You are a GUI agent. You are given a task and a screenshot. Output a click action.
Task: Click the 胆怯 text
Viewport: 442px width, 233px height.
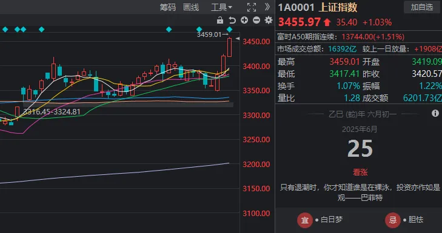coord(416,220)
